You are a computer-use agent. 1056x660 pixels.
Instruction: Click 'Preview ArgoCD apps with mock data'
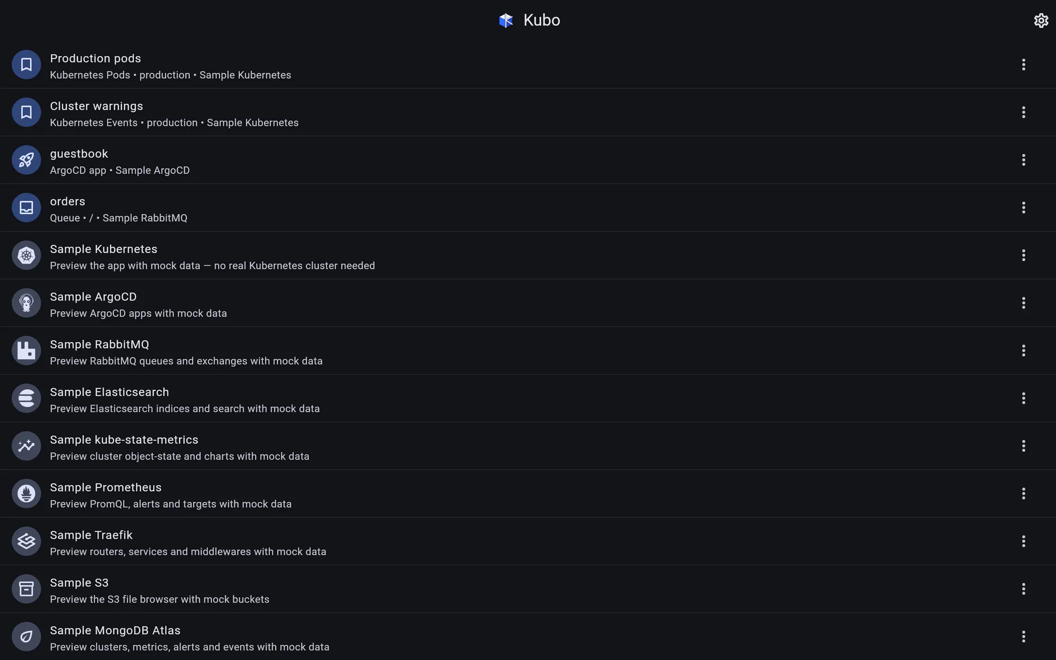click(138, 313)
